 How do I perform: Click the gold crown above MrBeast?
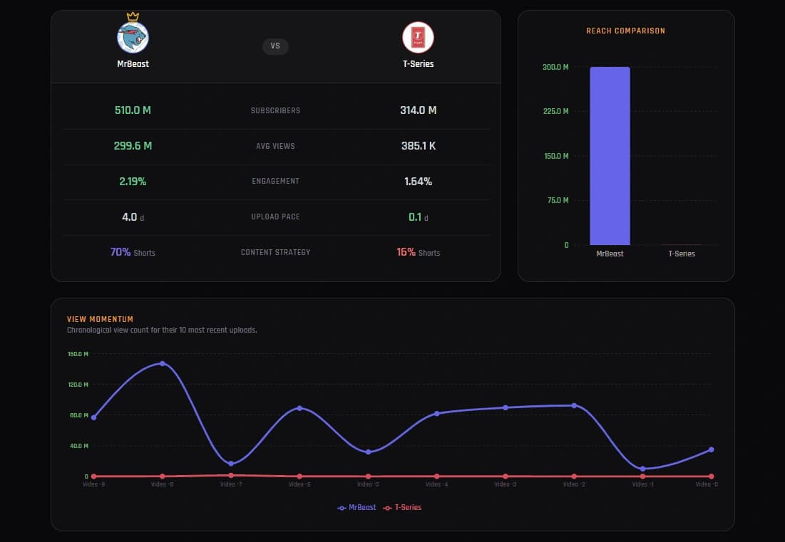[x=133, y=16]
